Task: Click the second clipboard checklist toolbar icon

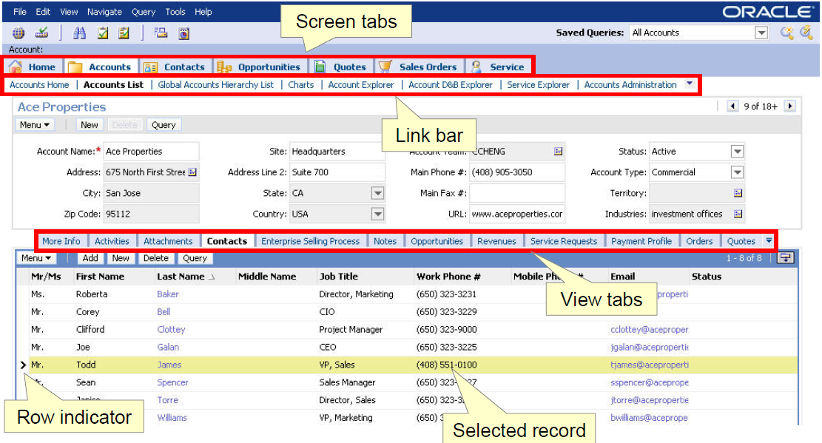Action: tap(124, 33)
